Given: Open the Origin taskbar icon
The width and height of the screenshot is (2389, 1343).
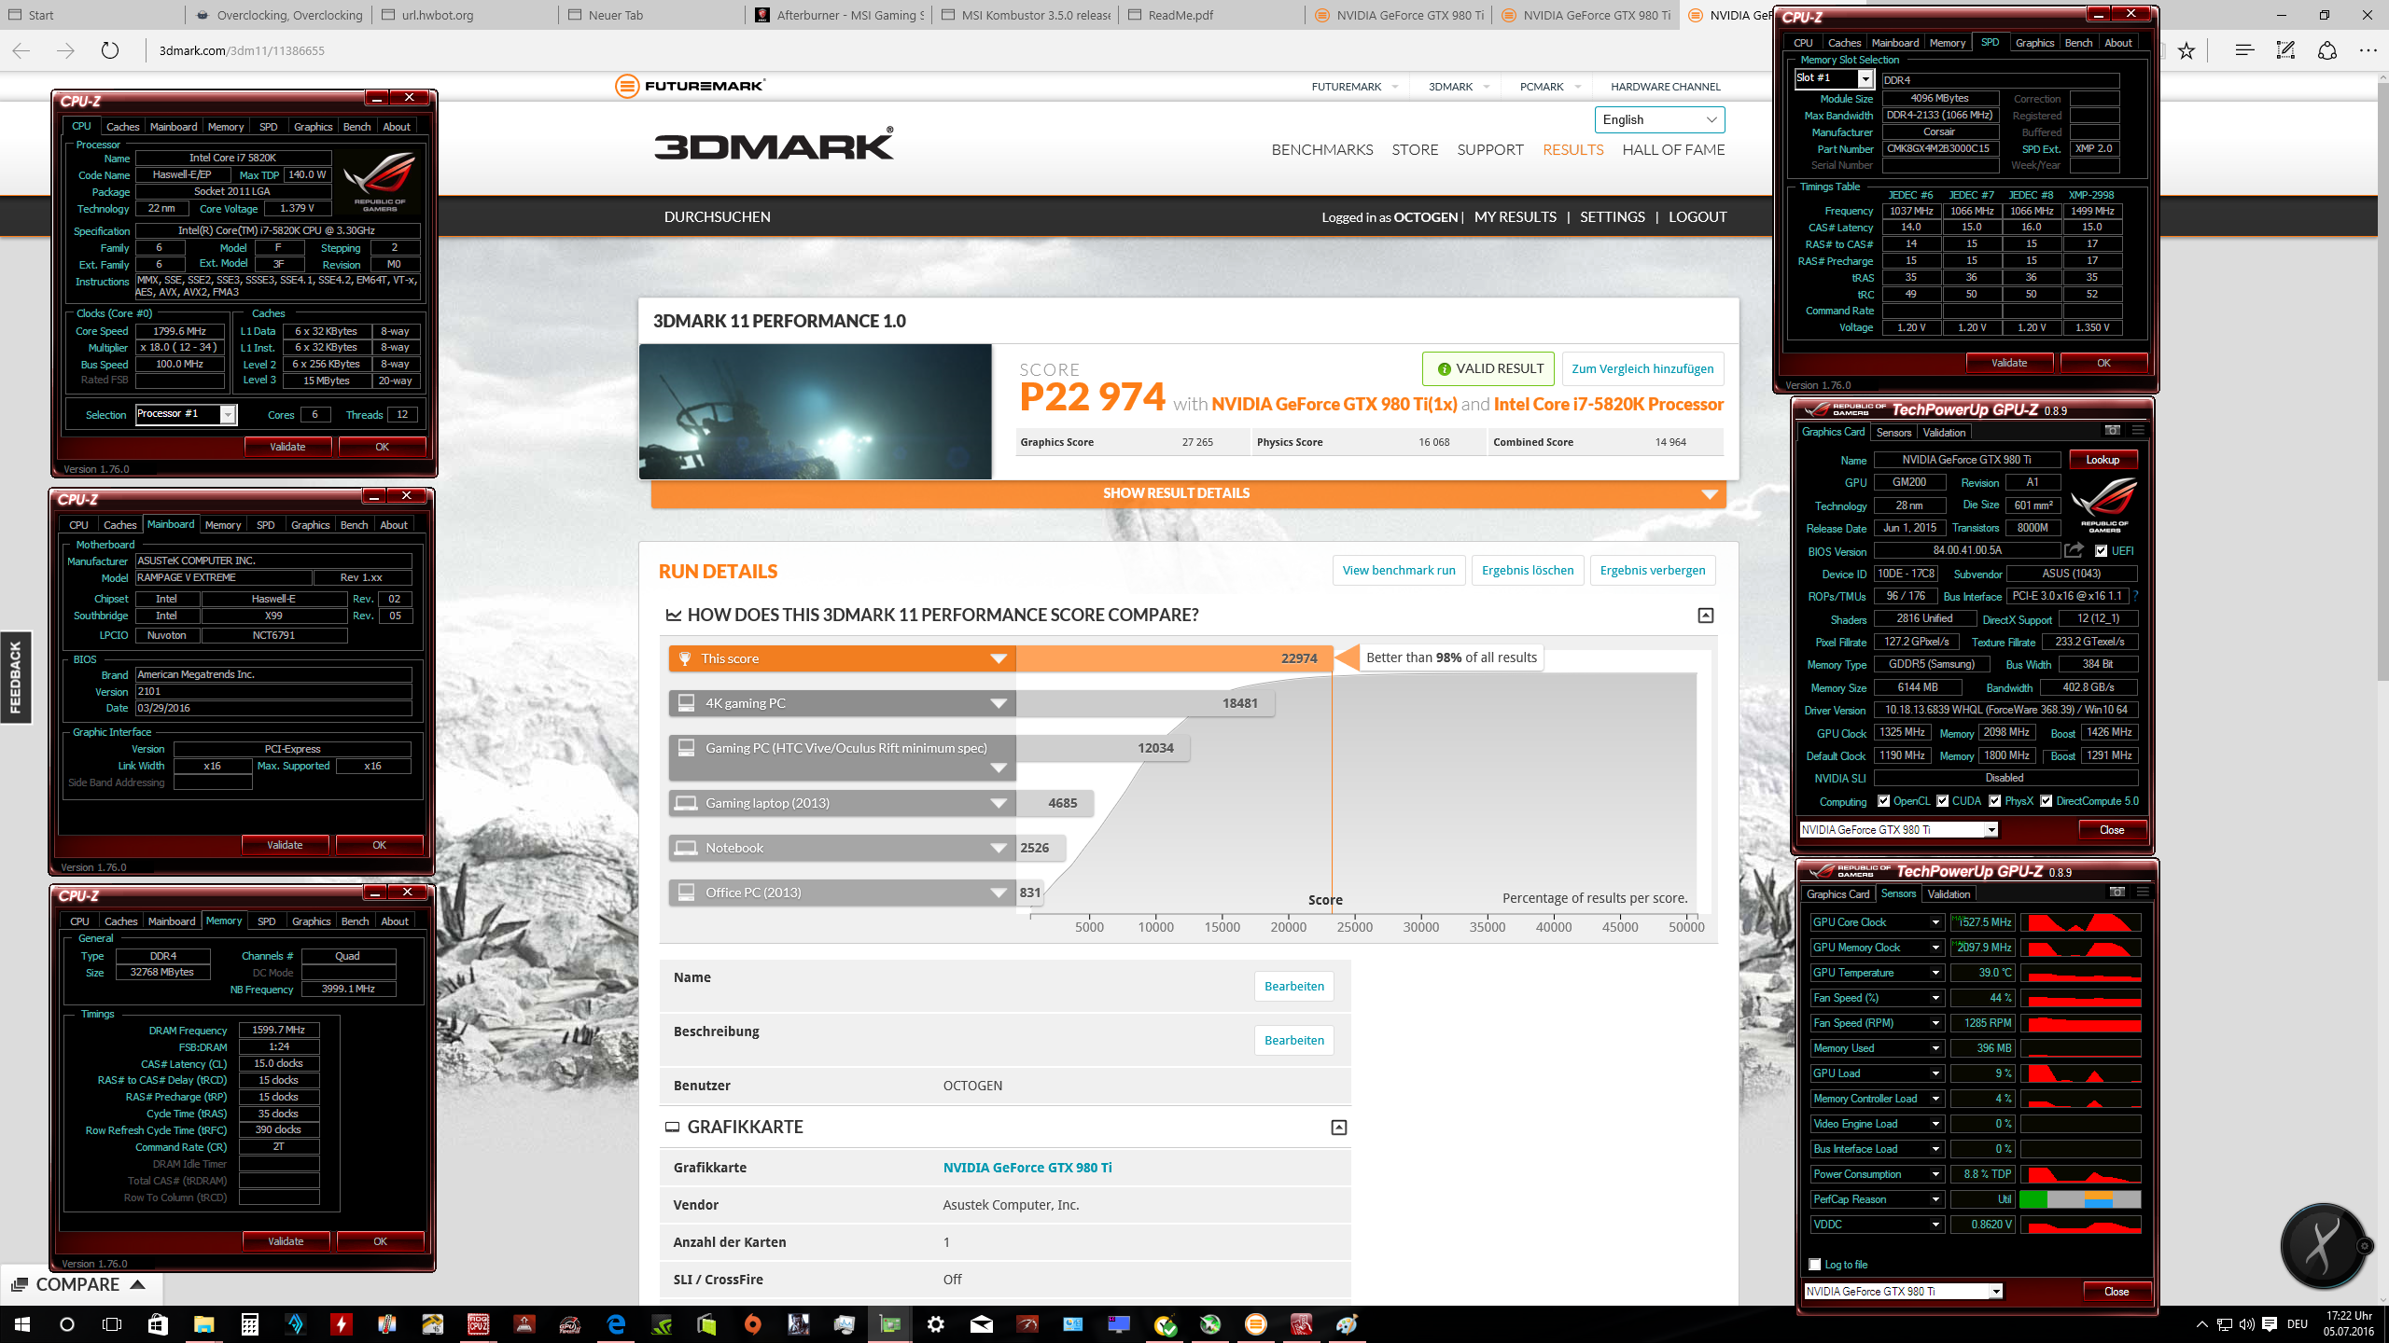Looking at the screenshot, I should [753, 1324].
